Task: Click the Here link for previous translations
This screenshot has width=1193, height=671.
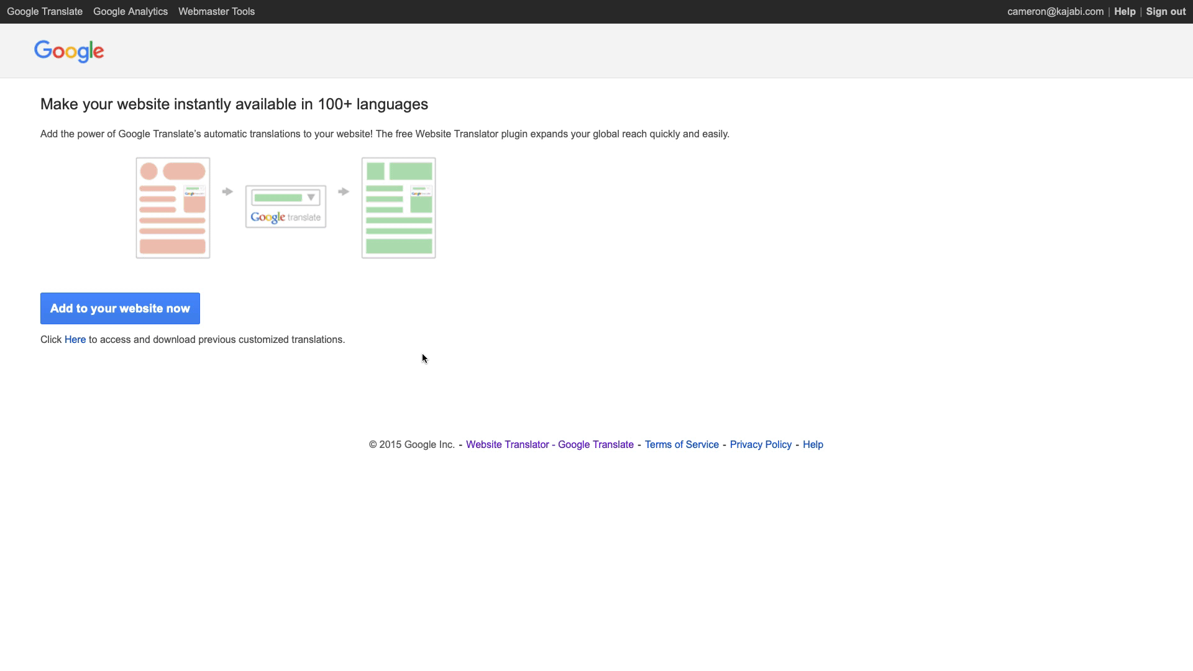Action: tap(75, 339)
